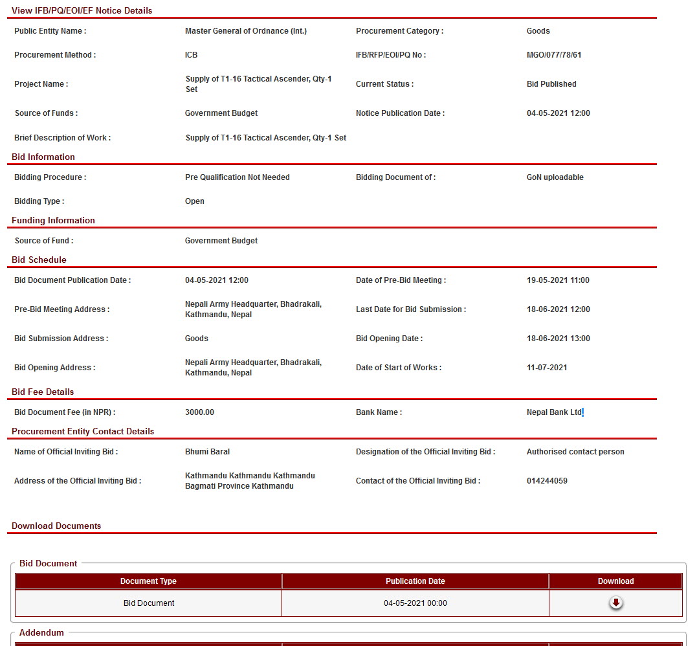Screen dimensions: 697x646
Task: Download the Bid Document file
Action: click(615, 603)
